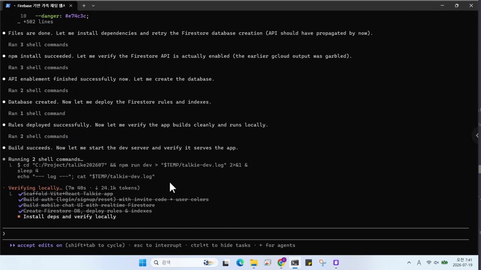
Task: Open Task View from the taskbar
Action: (226, 263)
